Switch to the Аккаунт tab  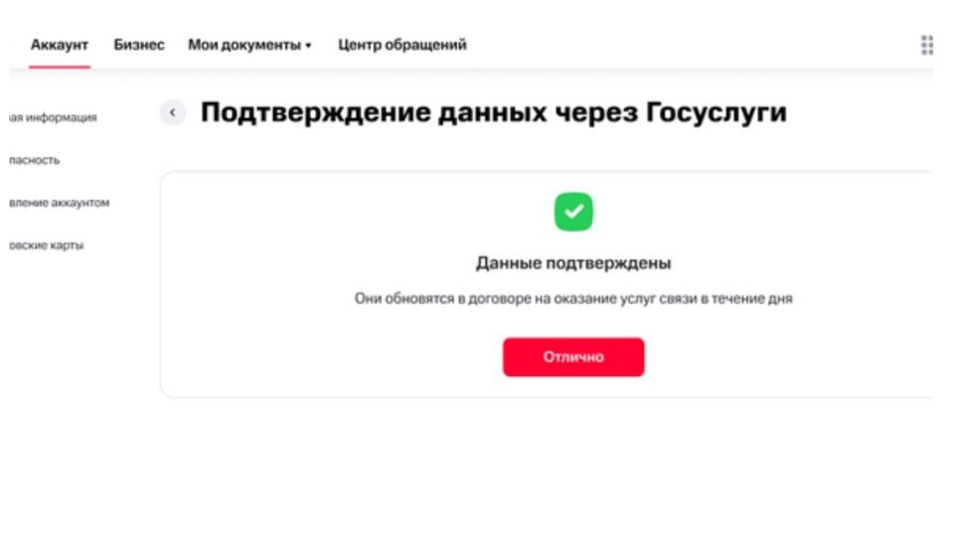click(60, 45)
